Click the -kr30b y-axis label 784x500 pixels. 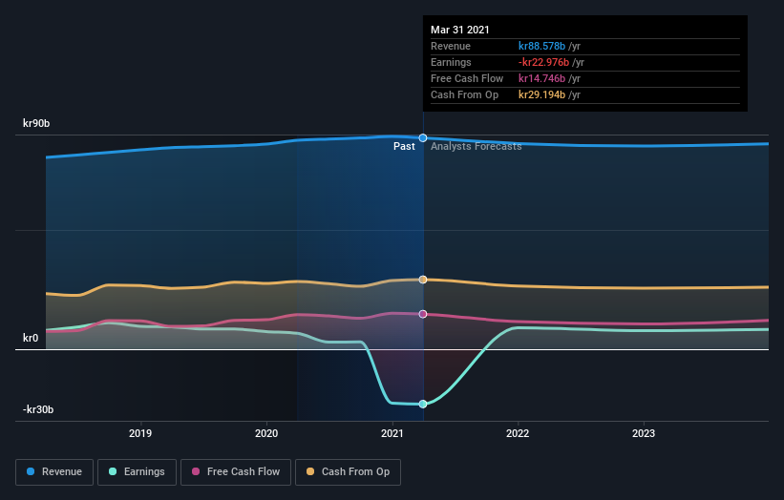tap(38, 409)
